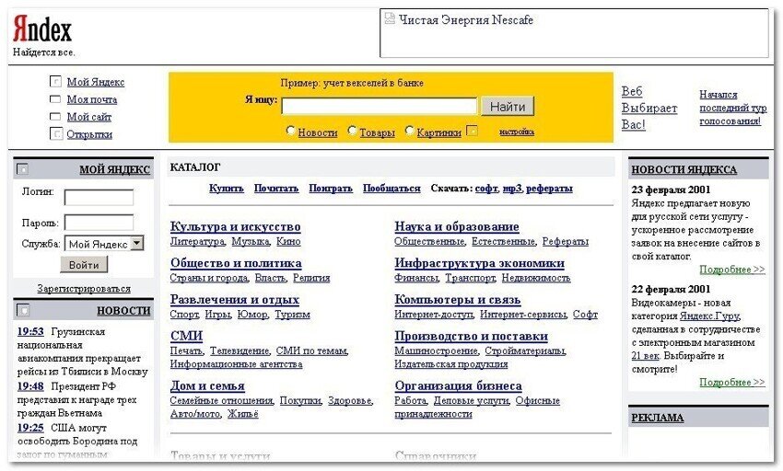Open Развлечения и отдых category

[x=235, y=299]
